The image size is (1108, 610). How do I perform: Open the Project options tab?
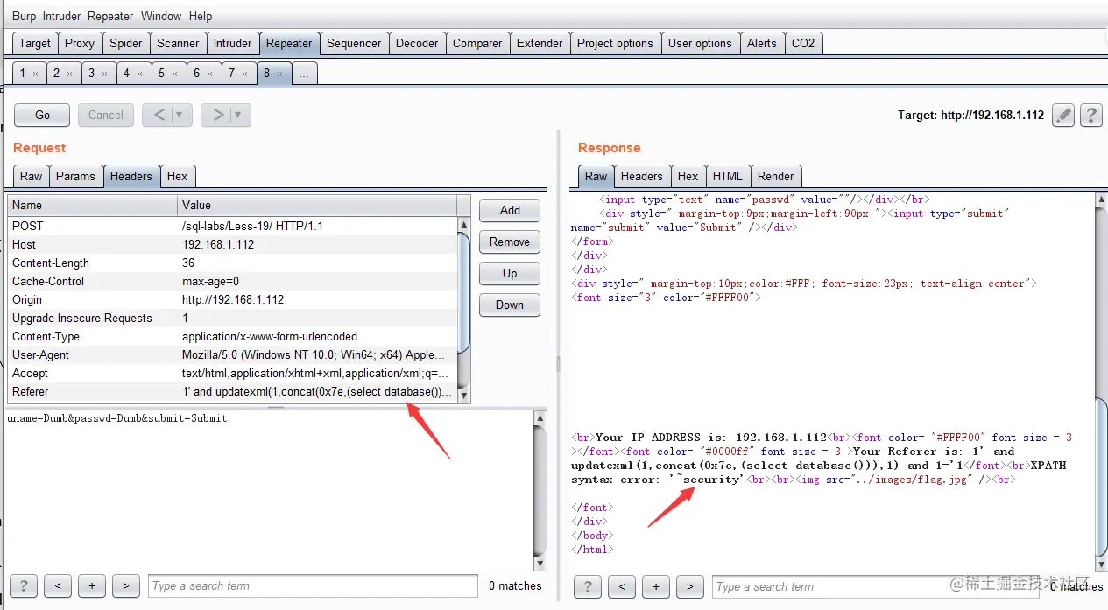coord(615,43)
